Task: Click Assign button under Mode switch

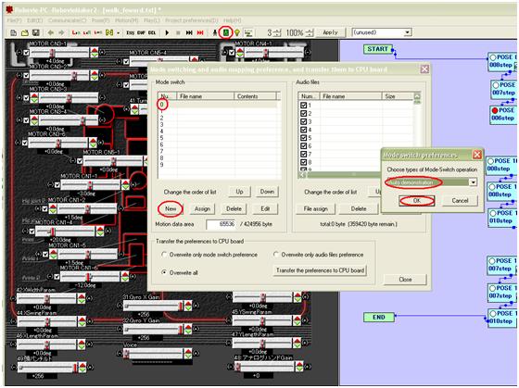Action: point(202,208)
